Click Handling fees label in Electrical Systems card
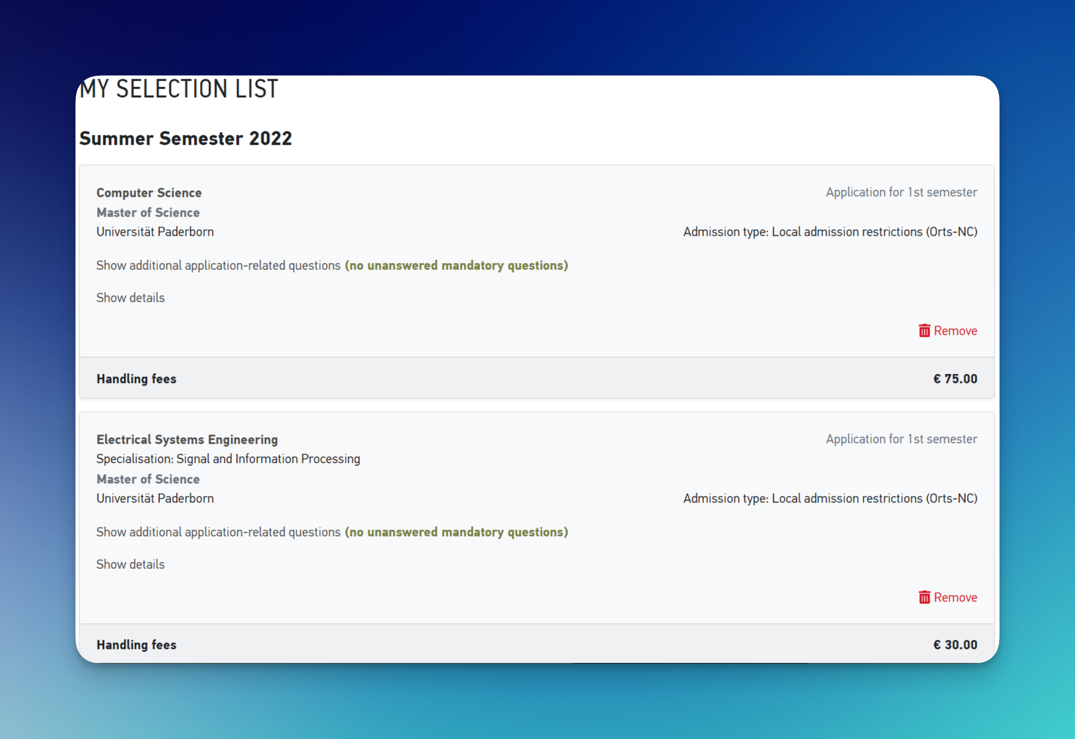The width and height of the screenshot is (1075, 739). tap(137, 645)
